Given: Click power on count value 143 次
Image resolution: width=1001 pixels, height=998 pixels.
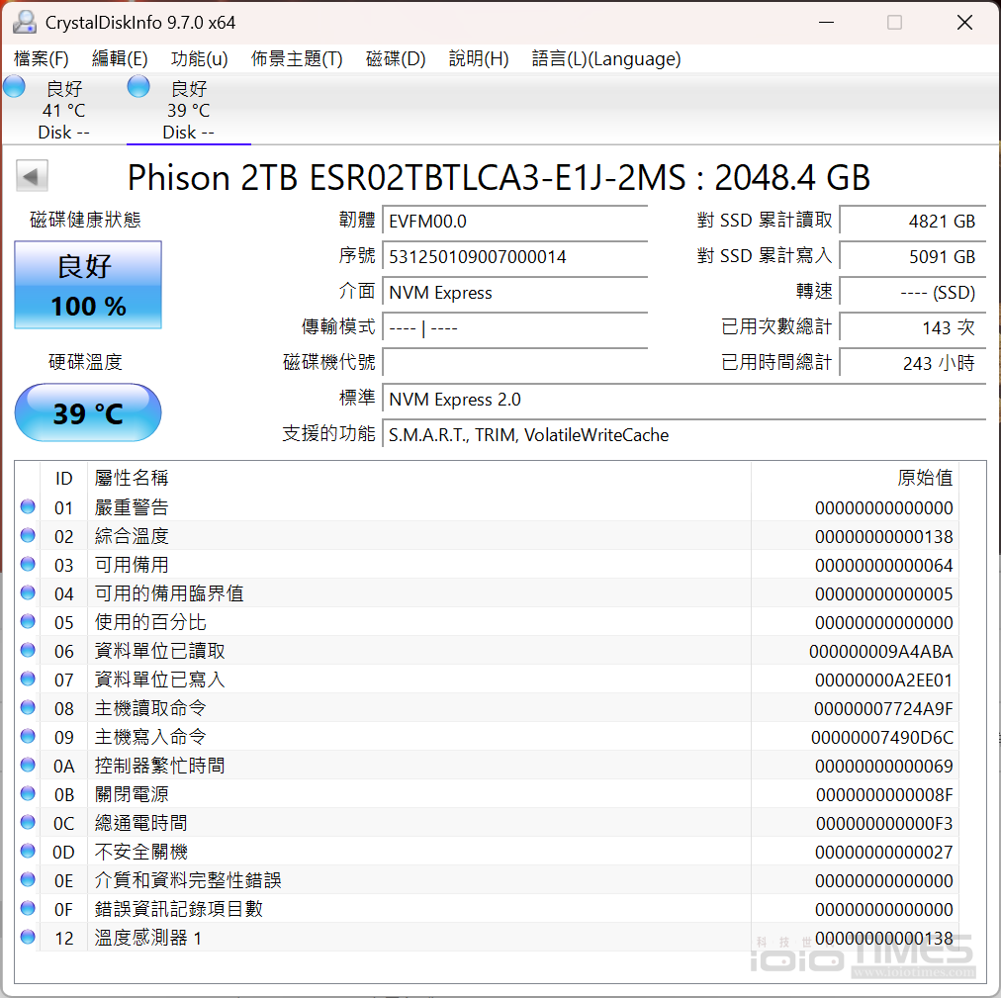Looking at the screenshot, I should (913, 328).
